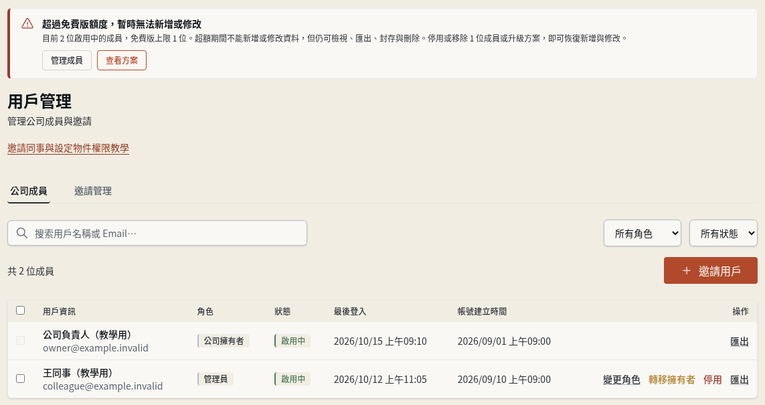The image size is (765, 405).
Task: Focus the 搜索用戶名稱或 Email search field
Action: pyautogui.click(x=157, y=233)
